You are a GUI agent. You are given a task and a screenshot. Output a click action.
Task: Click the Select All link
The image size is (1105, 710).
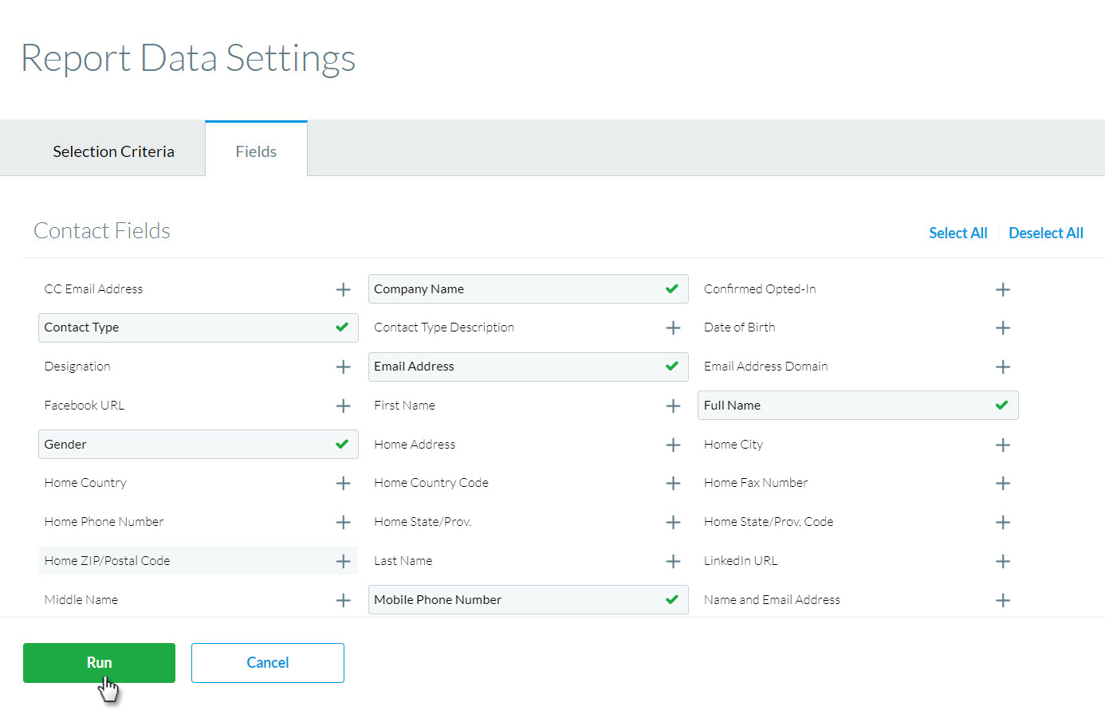(958, 233)
